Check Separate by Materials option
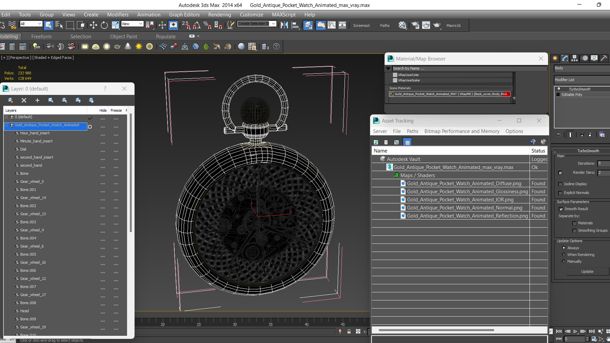 coord(574,223)
